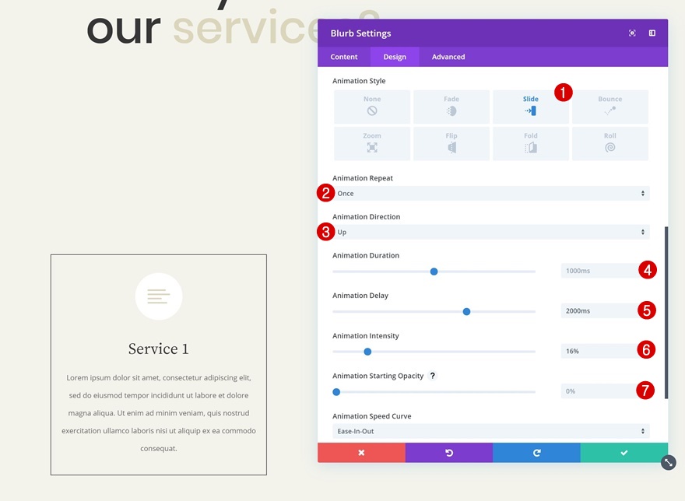Click the Animation Style label
This screenshot has width=685, height=501.
click(x=359, y=81)
